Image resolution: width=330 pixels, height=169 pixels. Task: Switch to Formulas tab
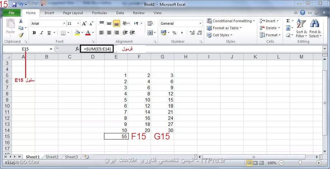pyautogui.click(x=99, y=13)
